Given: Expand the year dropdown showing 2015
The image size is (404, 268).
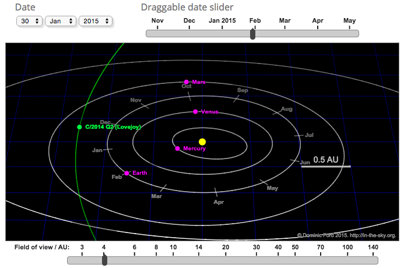Looking at the screenshot, I should point(96,21).
